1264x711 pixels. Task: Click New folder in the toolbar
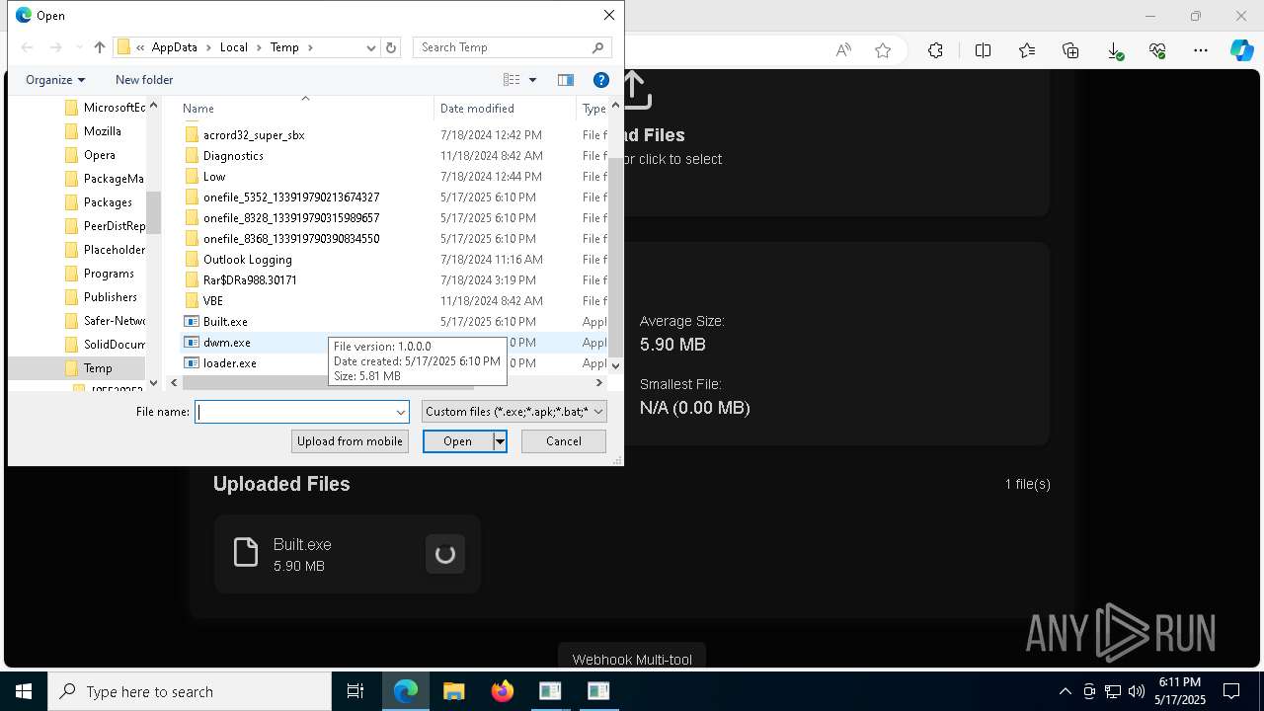[x=144, y=80]
